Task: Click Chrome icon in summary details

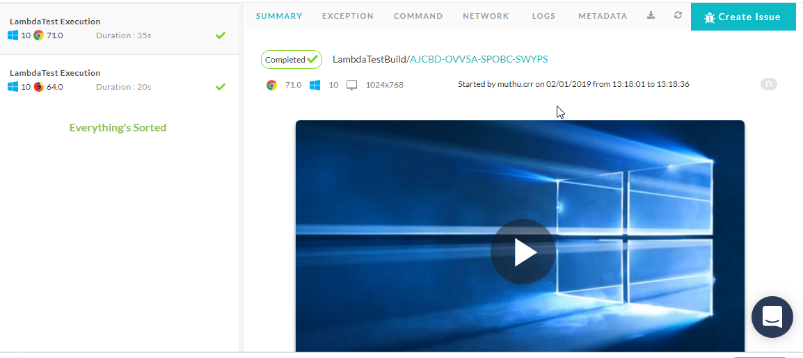Action: [x=271, y=85]
